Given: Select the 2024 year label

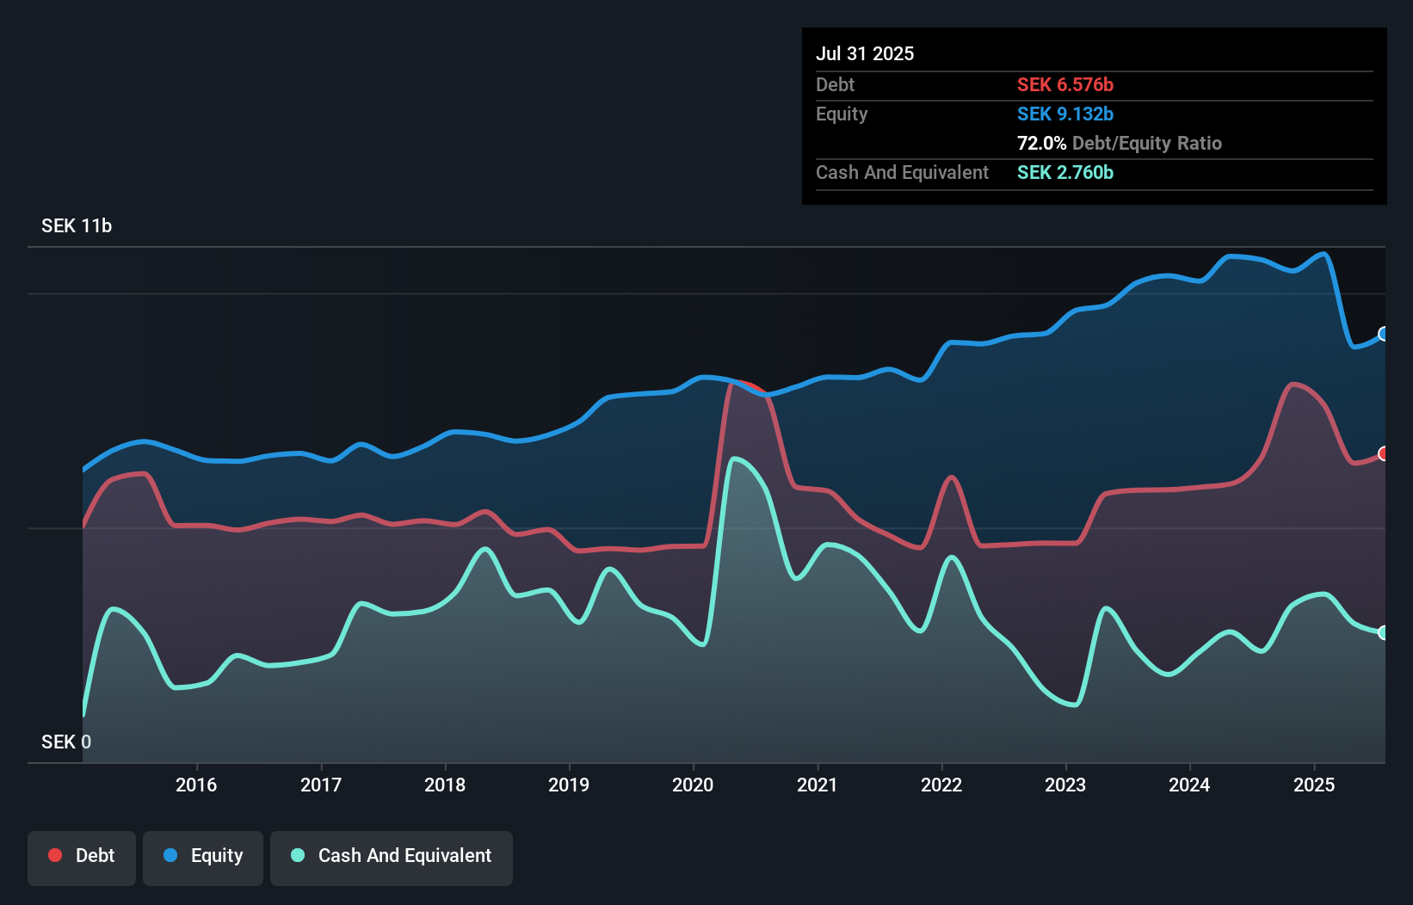Looking at the screenshot, I should point(1189,785).
